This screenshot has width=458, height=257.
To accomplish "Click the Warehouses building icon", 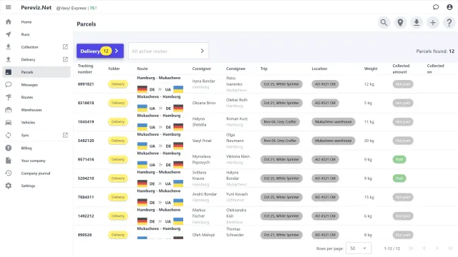I will pos(9,110).
